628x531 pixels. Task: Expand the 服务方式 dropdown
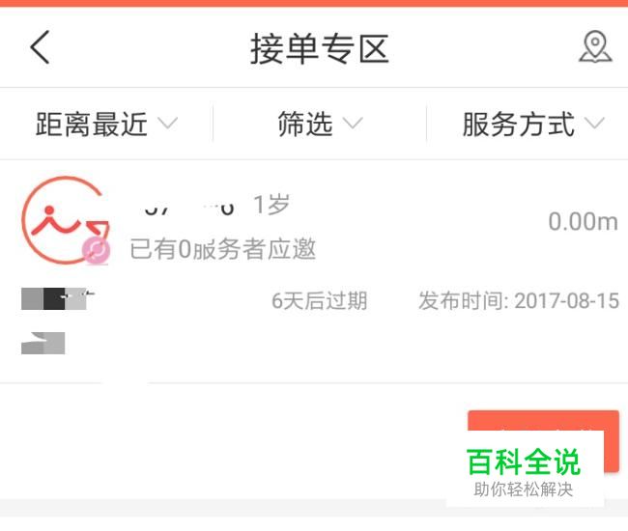[x=533, y=124]
